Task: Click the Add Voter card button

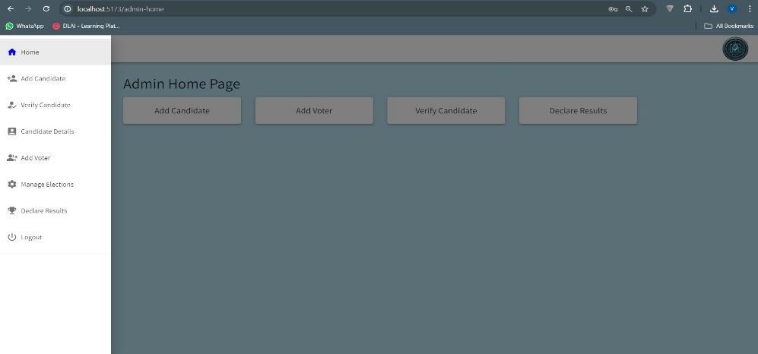Action: (x=314, y=111)
